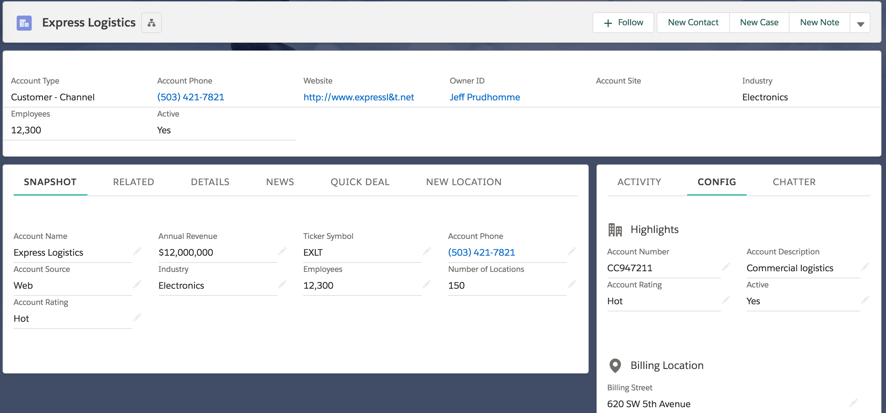
Task: Edit Annual Revenue pencil icon
Action: coord(282,251)
